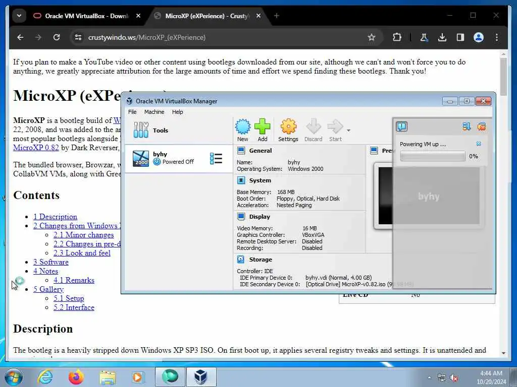Open the Windows Start orb

pyautogui.click(x=14, y=377)
